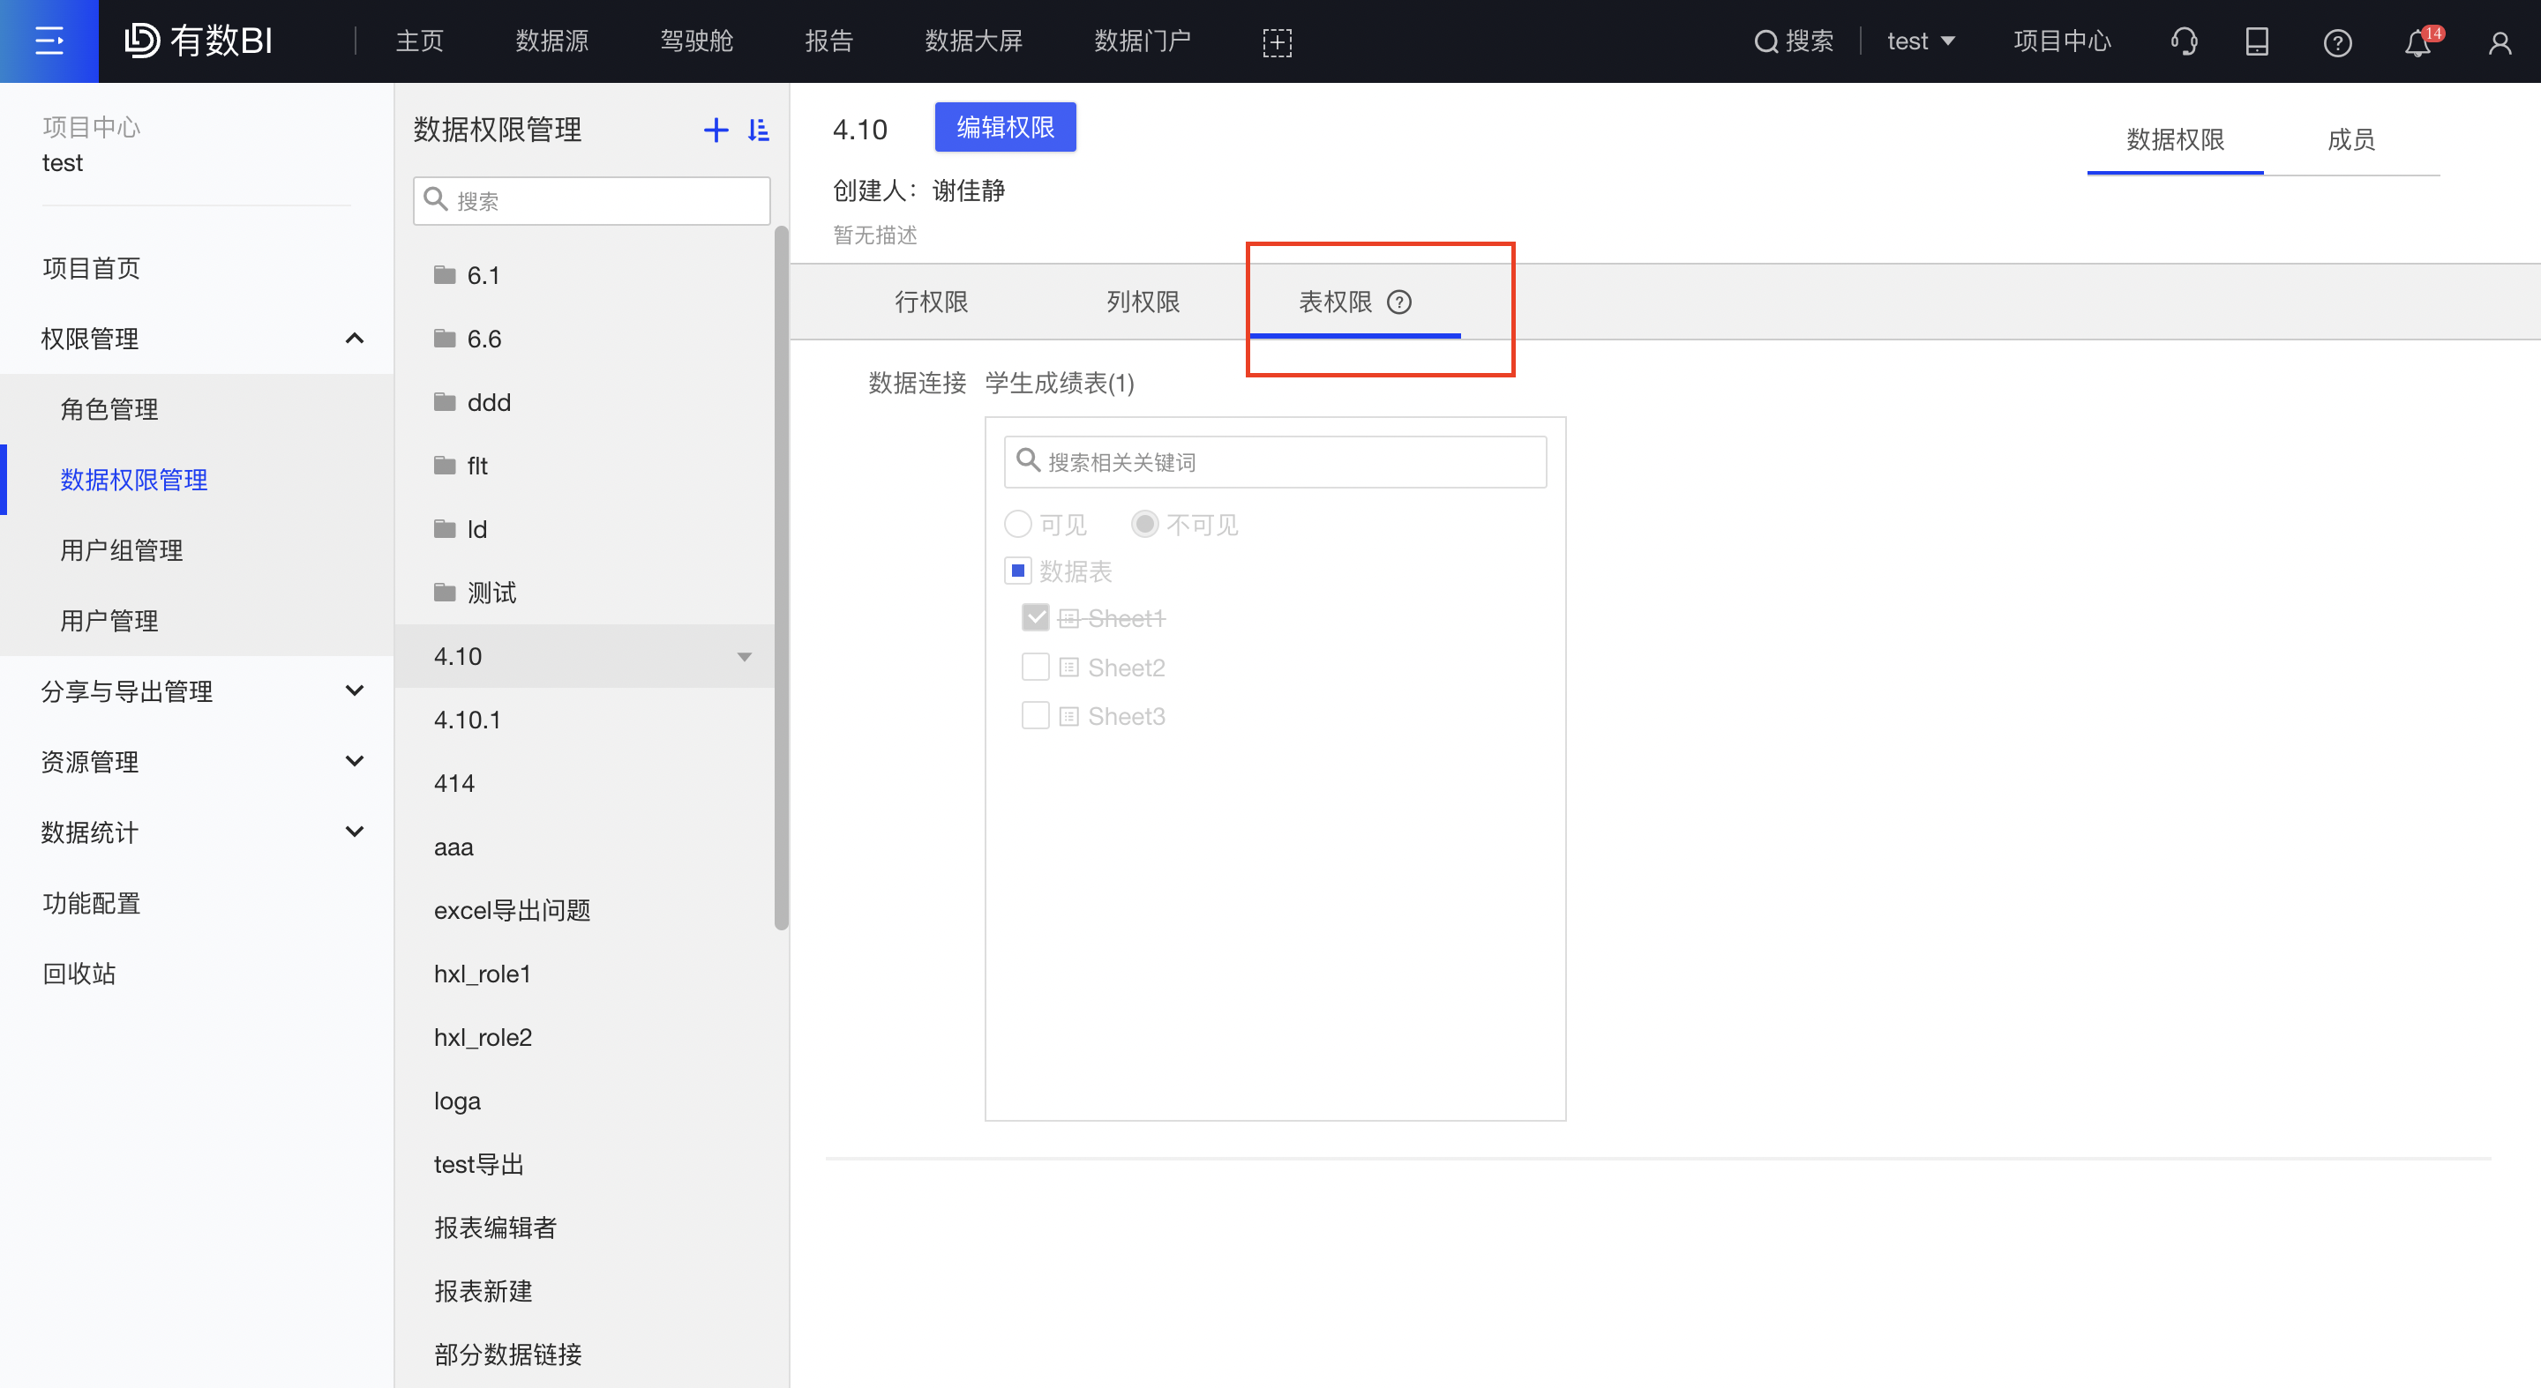Switch to the 成员 tab
Image resolution: width=2541 pixels, height=1388 pixels.
tap(2350, 140)
